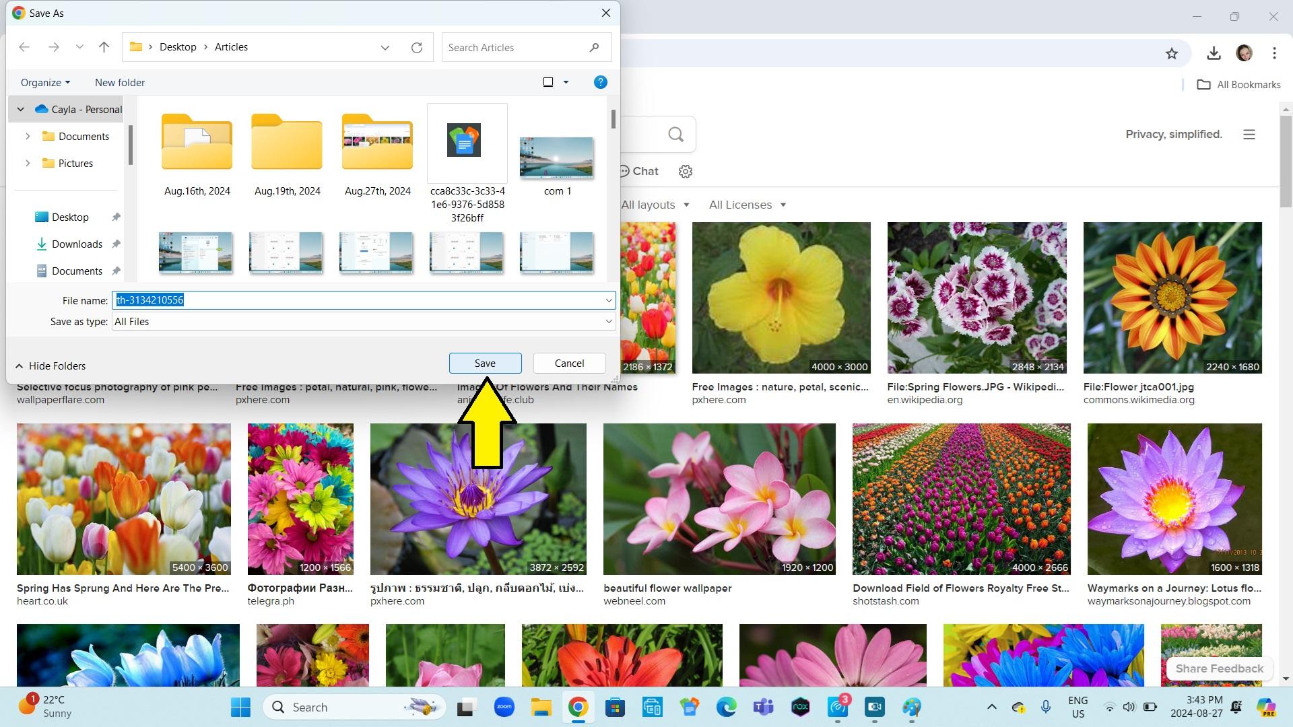This screenshot has height=727, width=1293.
Task: Open the dialog Help icon
Action: (x=600, y=82)
